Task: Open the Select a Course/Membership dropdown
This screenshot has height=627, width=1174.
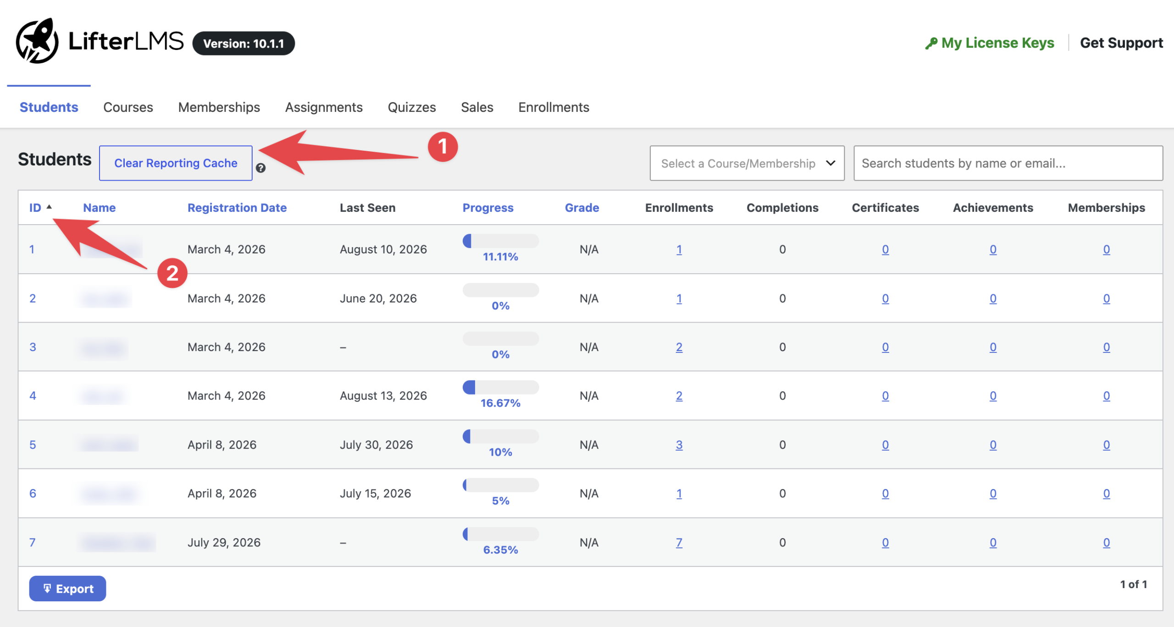Action: 747,163
